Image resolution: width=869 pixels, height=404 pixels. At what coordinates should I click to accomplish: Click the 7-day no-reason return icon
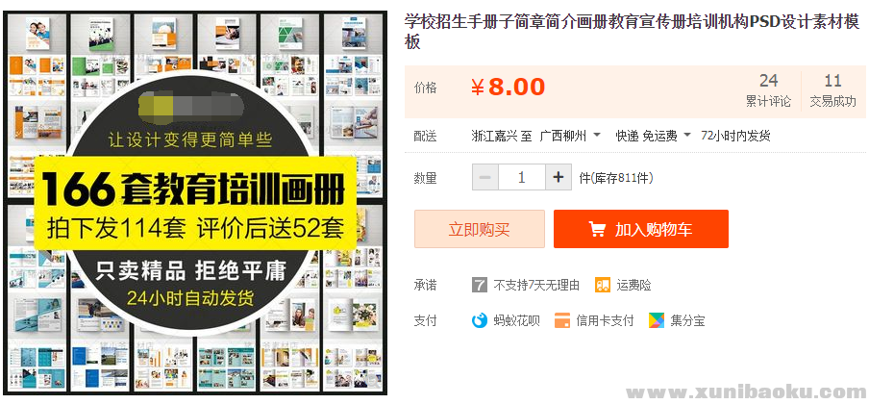tap(480, 286)
